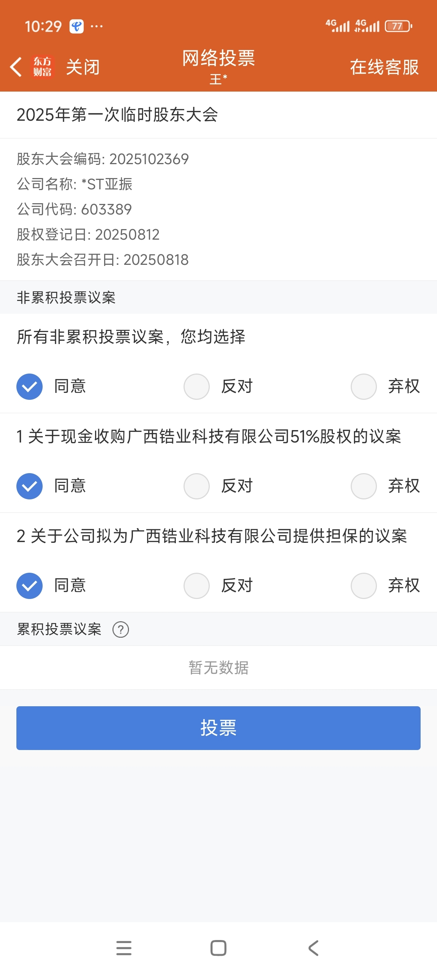Open 在线客服 online support
Screen dimensions: 437x974
385,67
